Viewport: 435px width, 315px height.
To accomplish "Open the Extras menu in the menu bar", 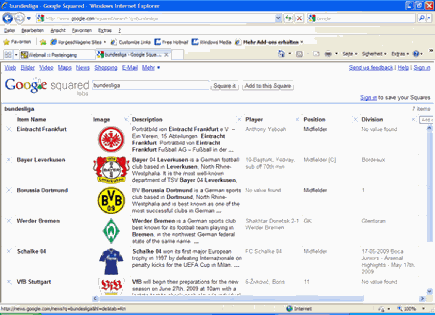I will coord(105,30).
